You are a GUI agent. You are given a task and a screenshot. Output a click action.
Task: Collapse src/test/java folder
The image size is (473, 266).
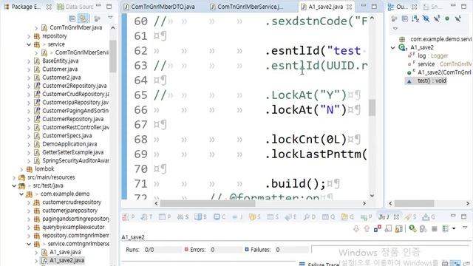pyautogui.click(x=14, y=185)
